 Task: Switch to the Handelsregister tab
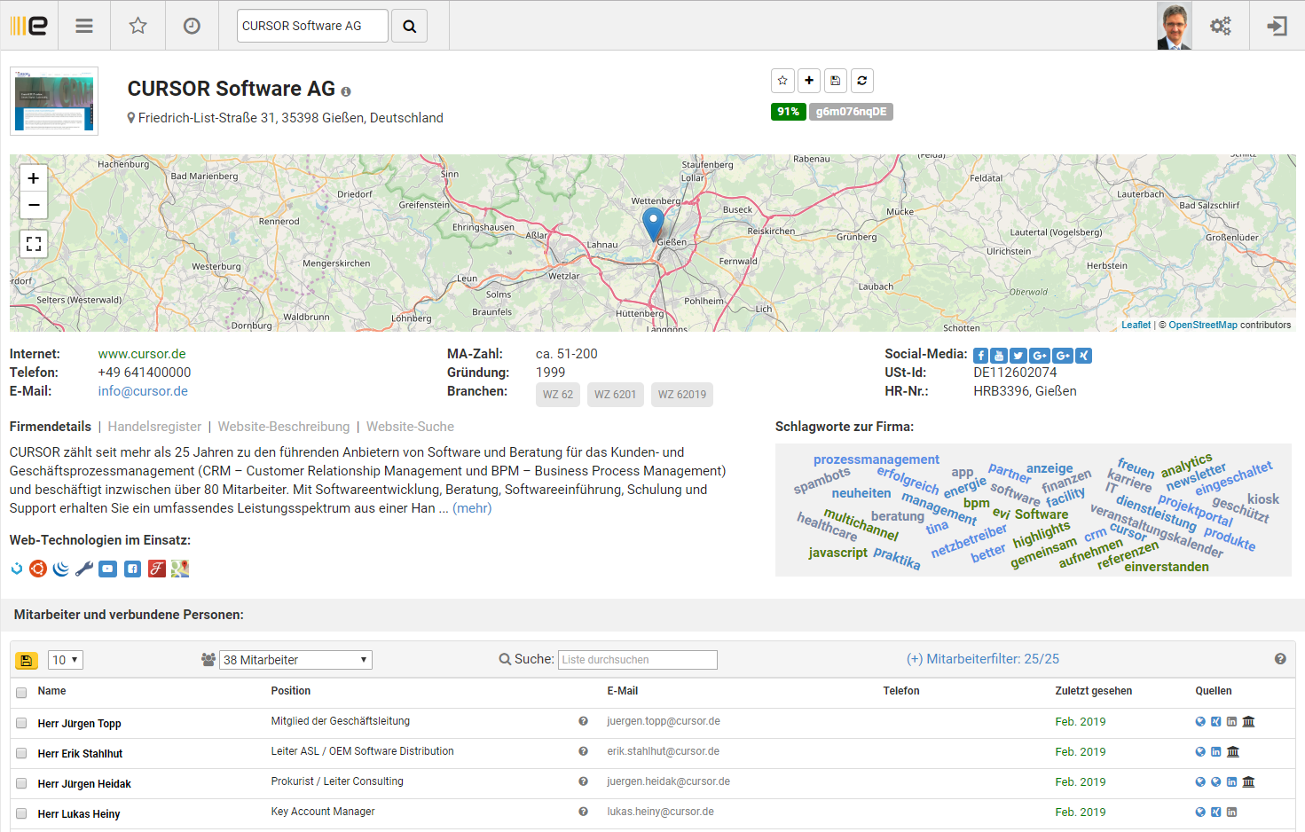tap(154, 427)
